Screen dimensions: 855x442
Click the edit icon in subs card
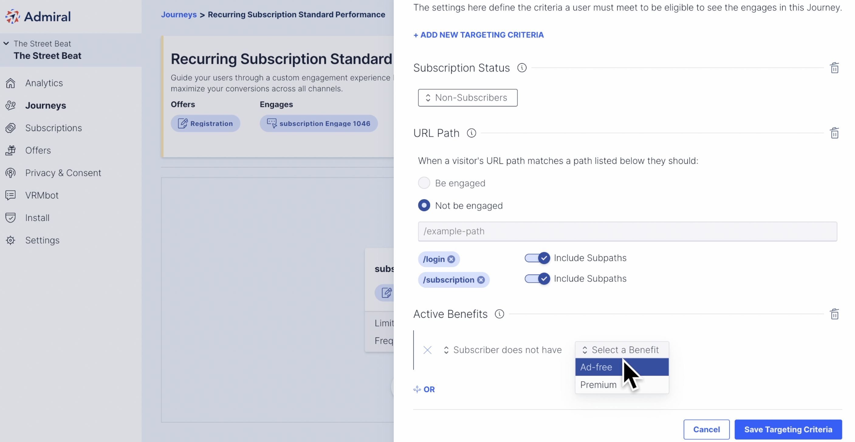(386, 293)
